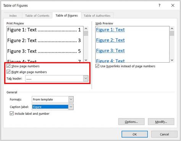Screen dimensions: 181x141
Task: Click the Help question mark icon
Action: 159,5
